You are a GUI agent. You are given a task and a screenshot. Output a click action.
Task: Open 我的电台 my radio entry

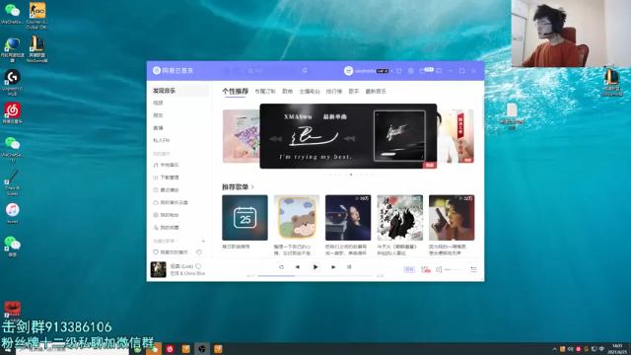[x=167, y=215]
